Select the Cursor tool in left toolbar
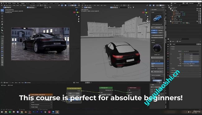Viewport: 202px width, 115px height. (2, 13)
